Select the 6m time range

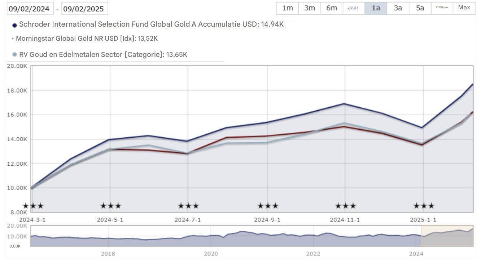click(331, 8)
